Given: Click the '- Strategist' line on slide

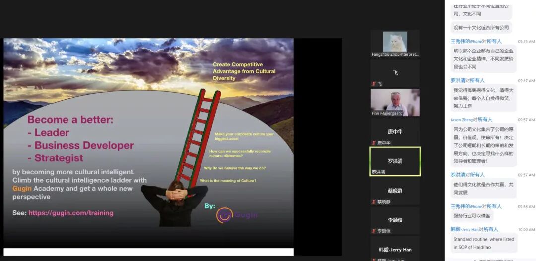Looking at the screenshot, I should click(x=56, y=158).
